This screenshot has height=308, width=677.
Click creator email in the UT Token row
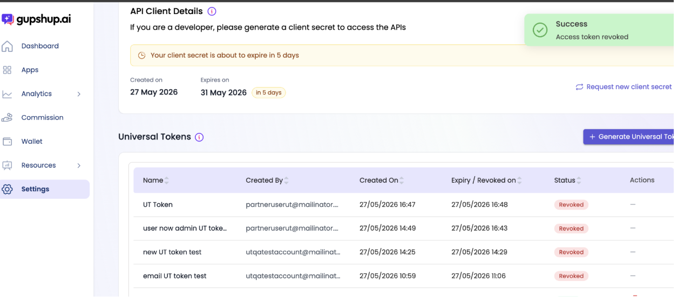[x=292, y=204]
